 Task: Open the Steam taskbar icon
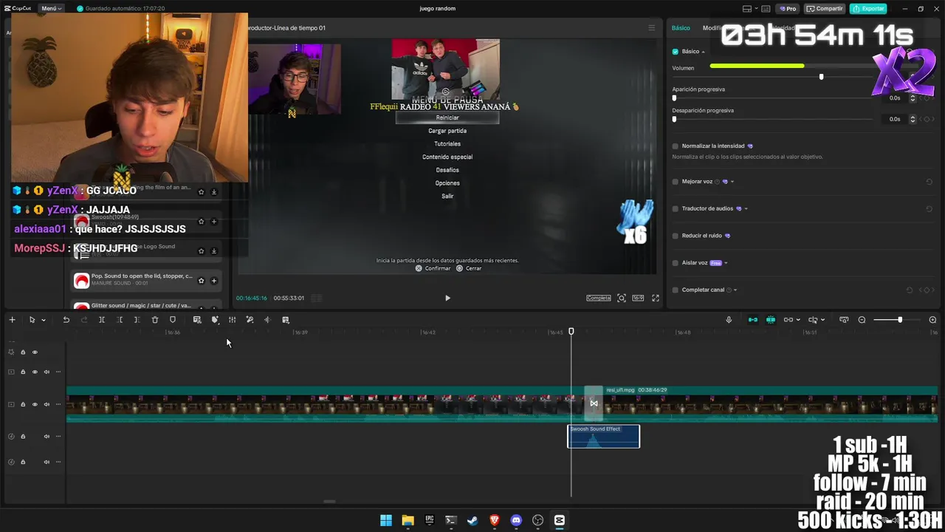point(472,520)
